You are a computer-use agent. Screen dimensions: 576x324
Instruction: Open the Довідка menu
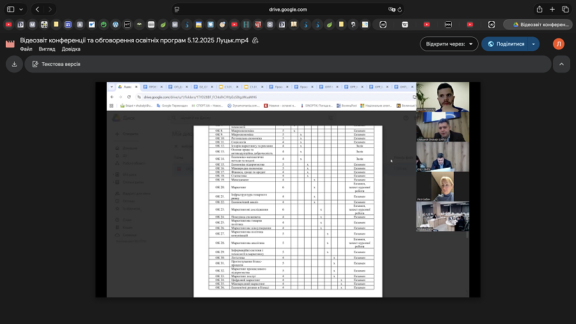[x=71, y=49]
